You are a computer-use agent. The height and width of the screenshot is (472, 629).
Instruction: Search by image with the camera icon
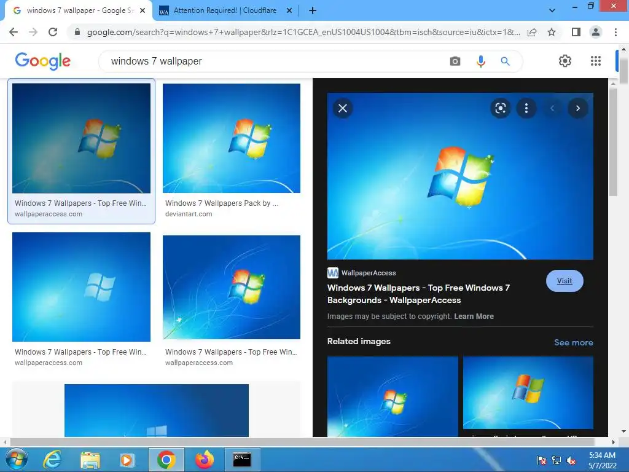point(455,61)
